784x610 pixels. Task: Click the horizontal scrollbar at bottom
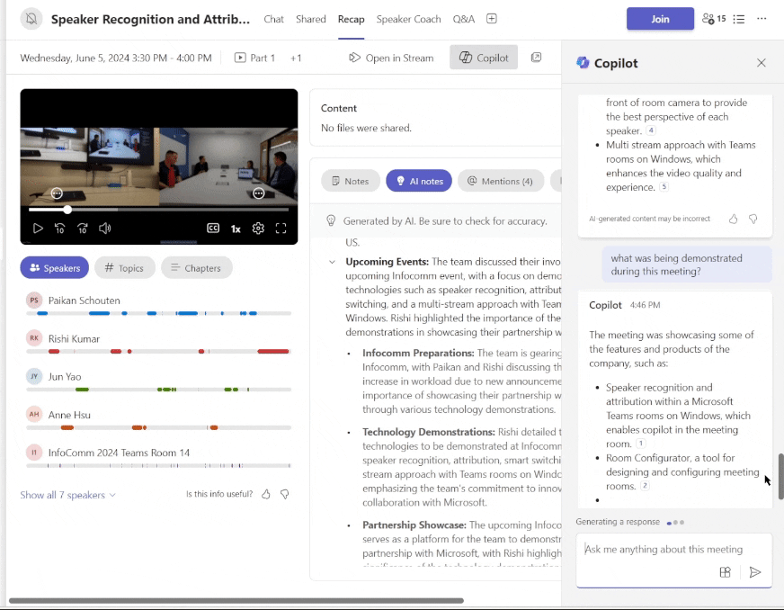(236, 600)
